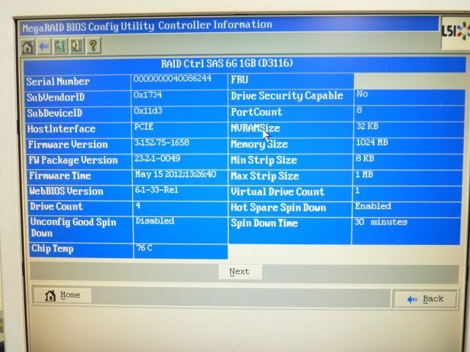Select Min Strip value 8 KB
This screenshot has height=352, width=470.
click(x=365, y=158)
